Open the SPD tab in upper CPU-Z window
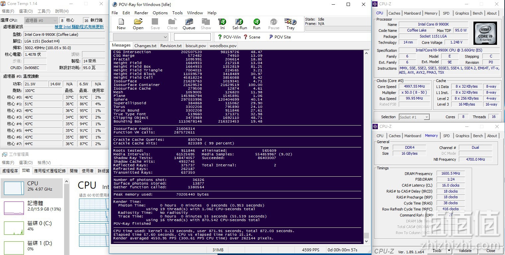 click(446, 13)
